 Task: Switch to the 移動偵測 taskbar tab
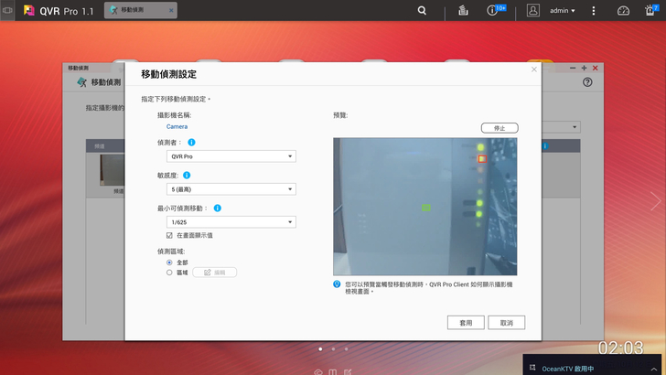140,11
